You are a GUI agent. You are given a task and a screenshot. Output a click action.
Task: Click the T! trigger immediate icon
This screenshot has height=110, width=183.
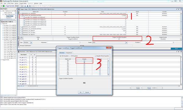point(30,6)
